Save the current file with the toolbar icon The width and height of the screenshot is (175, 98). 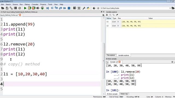tap(7, 8)
